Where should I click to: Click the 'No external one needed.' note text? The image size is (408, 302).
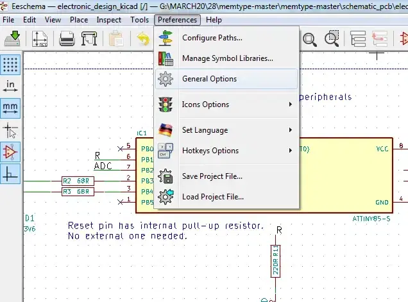pos(128,236)
